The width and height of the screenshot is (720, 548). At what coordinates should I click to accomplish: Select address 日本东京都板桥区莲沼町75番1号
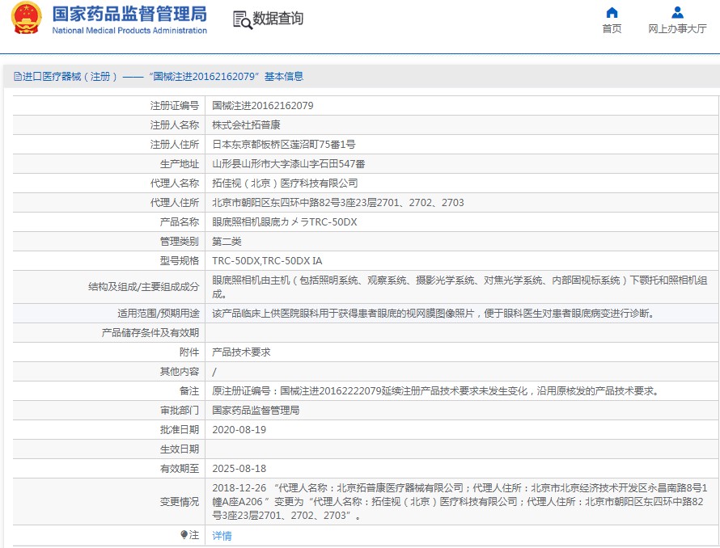[x=284, y=144]
